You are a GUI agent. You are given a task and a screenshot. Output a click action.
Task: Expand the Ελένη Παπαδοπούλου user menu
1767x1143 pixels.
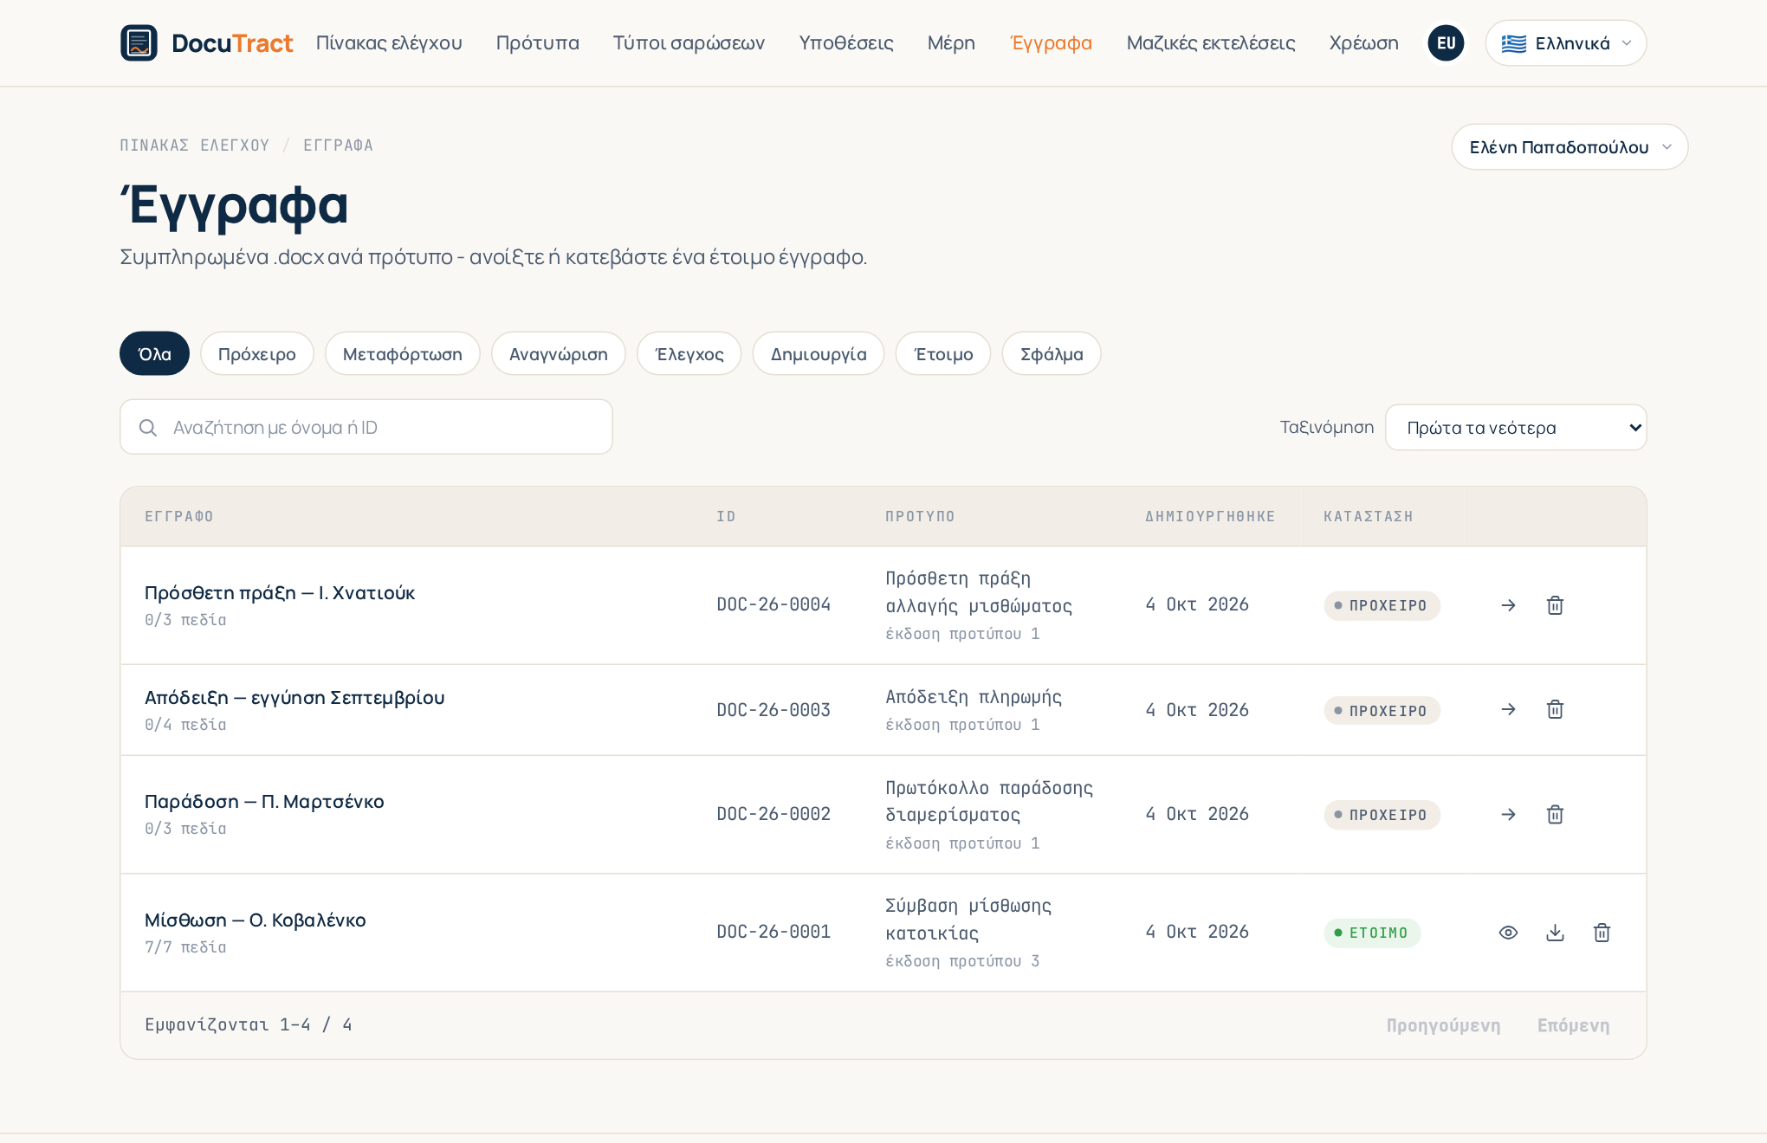click(1570, 146)
